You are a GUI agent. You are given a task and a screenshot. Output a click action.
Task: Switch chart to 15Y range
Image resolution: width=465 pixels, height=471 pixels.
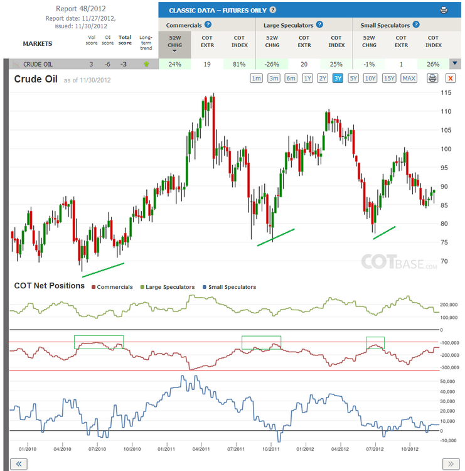click(389, 78)
